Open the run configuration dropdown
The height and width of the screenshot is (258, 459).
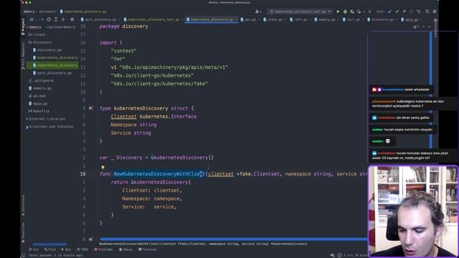pyautogui.click(x=300, y=11)
